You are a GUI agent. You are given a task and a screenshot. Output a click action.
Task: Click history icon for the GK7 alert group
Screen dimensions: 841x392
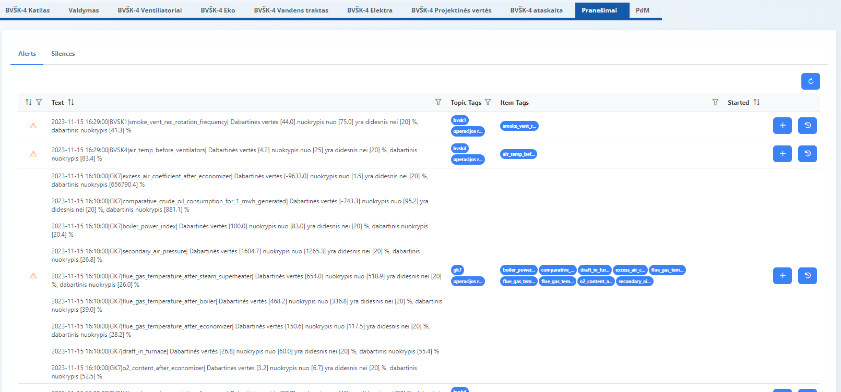pyautogui.click(x=807, y=276)
